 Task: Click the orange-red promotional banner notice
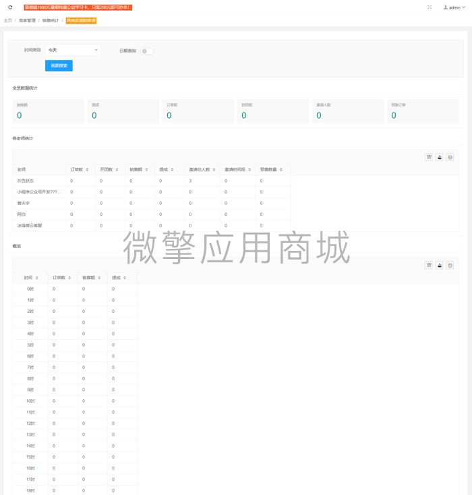[x=78, y=7]
